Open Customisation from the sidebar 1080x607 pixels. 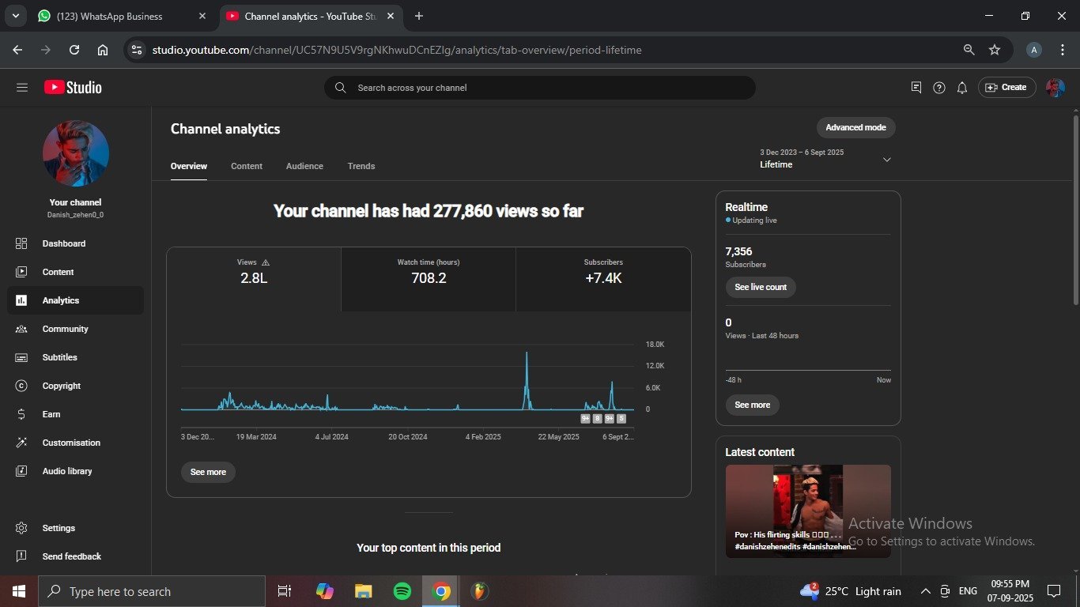(x=71, y=443)
